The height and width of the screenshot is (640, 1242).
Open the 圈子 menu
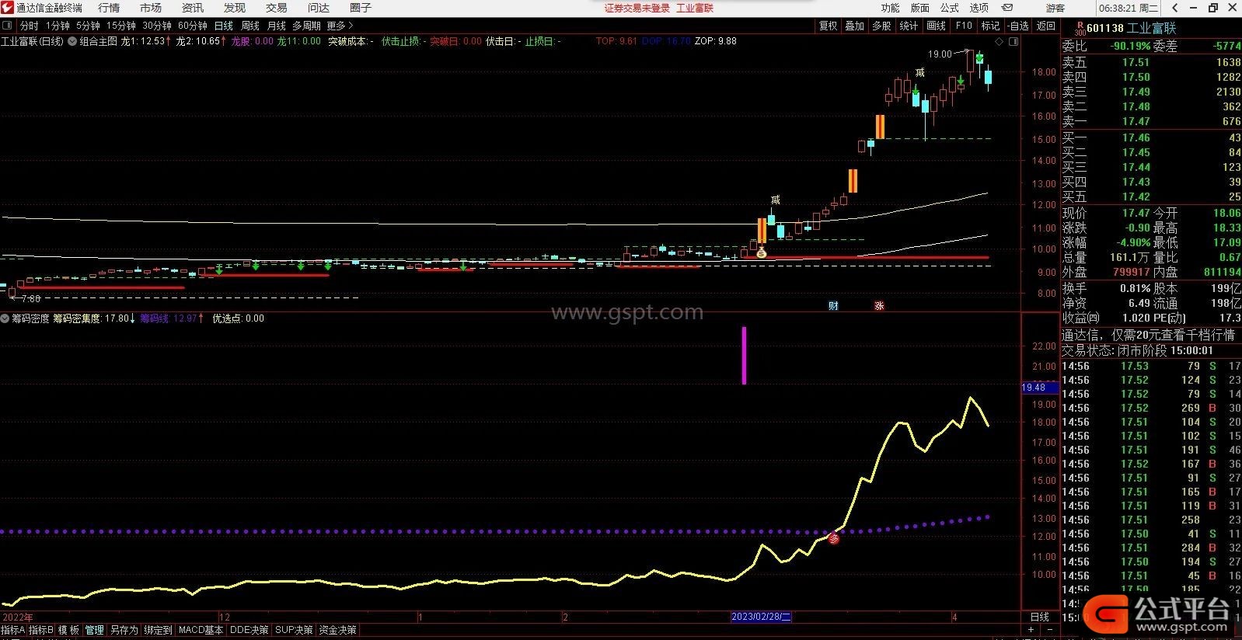tap(361, 8)
